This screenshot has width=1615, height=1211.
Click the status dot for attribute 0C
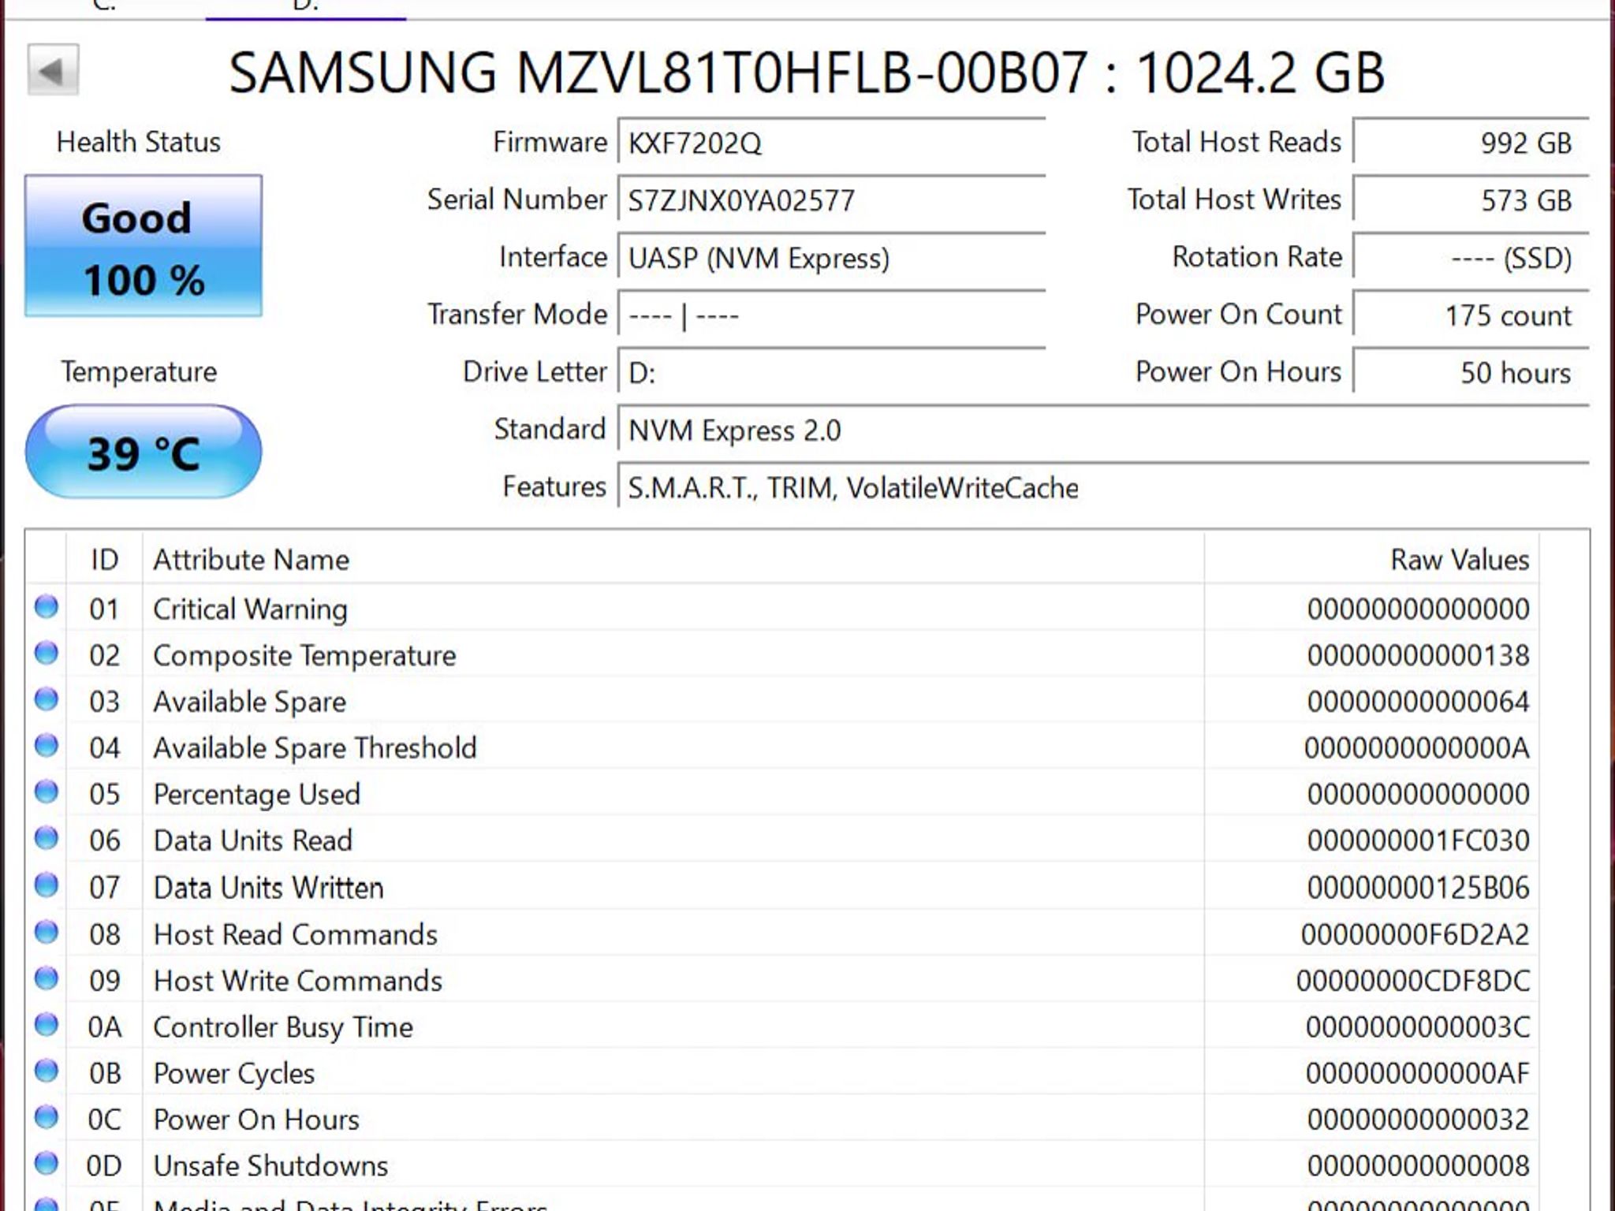tap(47, 1118)
